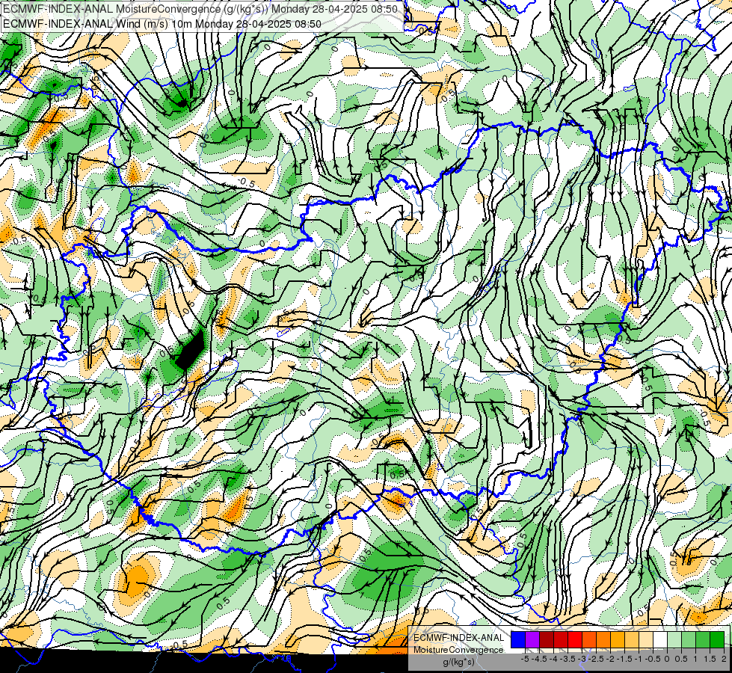Pick the palest green swatch between 0 and 0.5
The image size is (732, 673).
[674, 640]
